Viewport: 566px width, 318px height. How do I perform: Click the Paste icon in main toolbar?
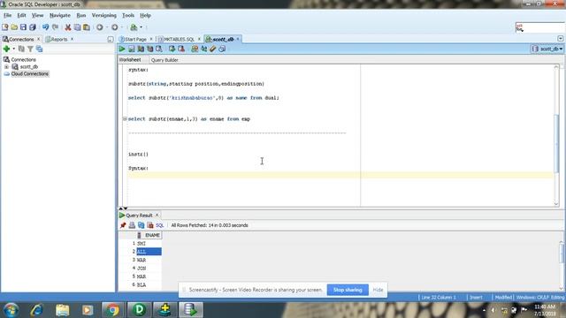(x=87, y=27)
